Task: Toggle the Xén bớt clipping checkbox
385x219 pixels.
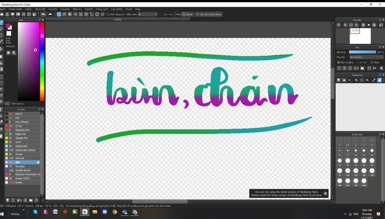Action: [357, 62]
